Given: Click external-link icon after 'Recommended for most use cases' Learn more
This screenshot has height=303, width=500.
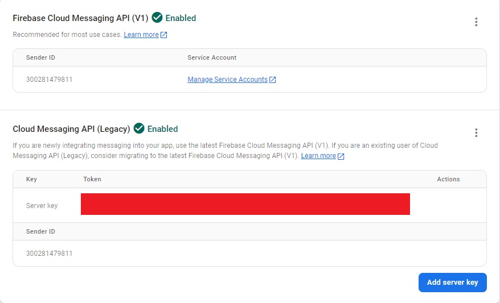Looking at the screenshot, I should [x=163, y=35].
